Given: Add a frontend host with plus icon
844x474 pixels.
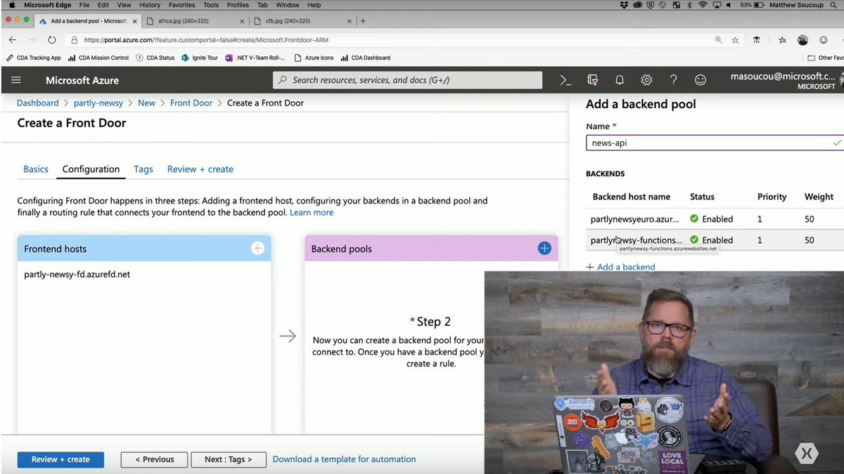Looking at the screenshot, I should click(257, 248).
